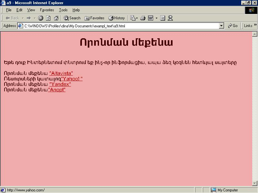This screenshot has height=193, width=258.
Task: Click the Edit with Word icon
Action: (151, 18)
